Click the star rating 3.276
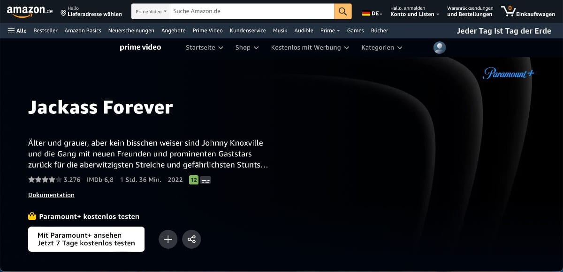Image resolution: width=563 pixels, height=272 pixels. click(54, 180)
